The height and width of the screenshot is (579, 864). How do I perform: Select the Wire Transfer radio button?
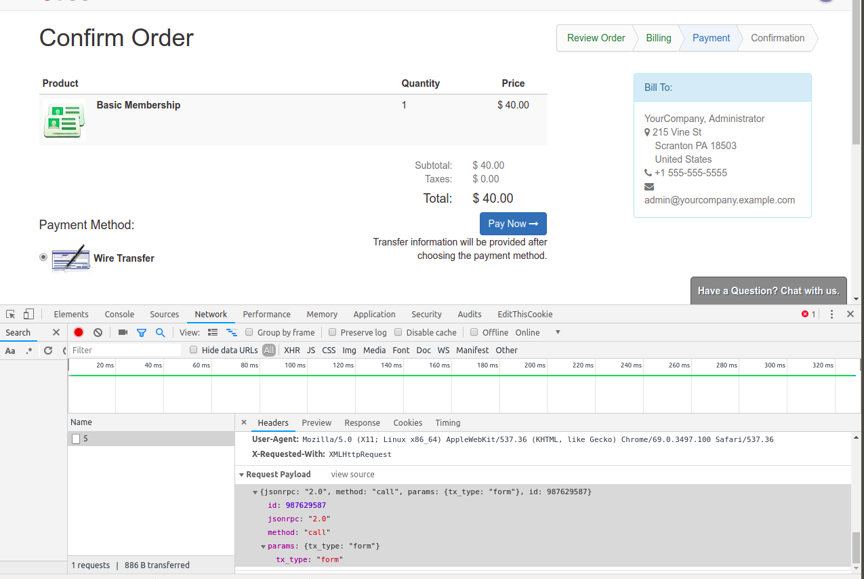tap(43, 257)
